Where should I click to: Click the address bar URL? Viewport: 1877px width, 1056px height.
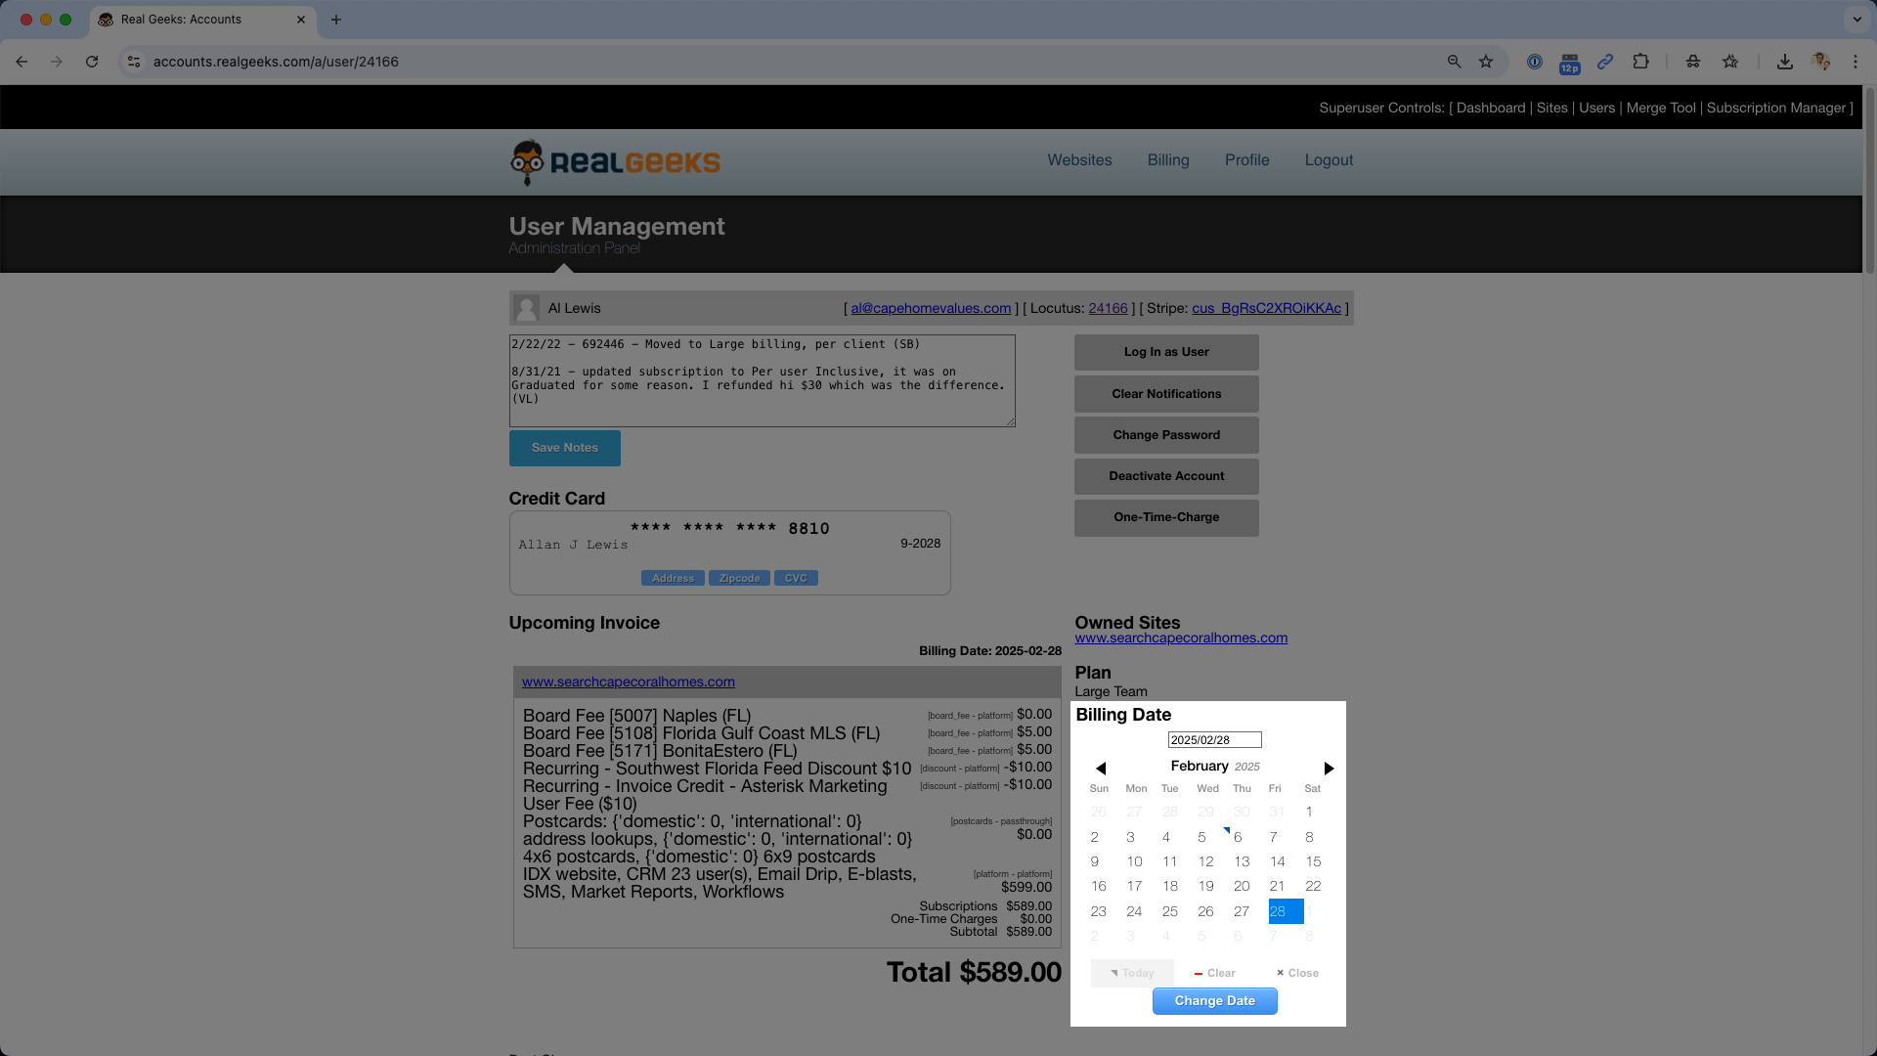(276, 62)
